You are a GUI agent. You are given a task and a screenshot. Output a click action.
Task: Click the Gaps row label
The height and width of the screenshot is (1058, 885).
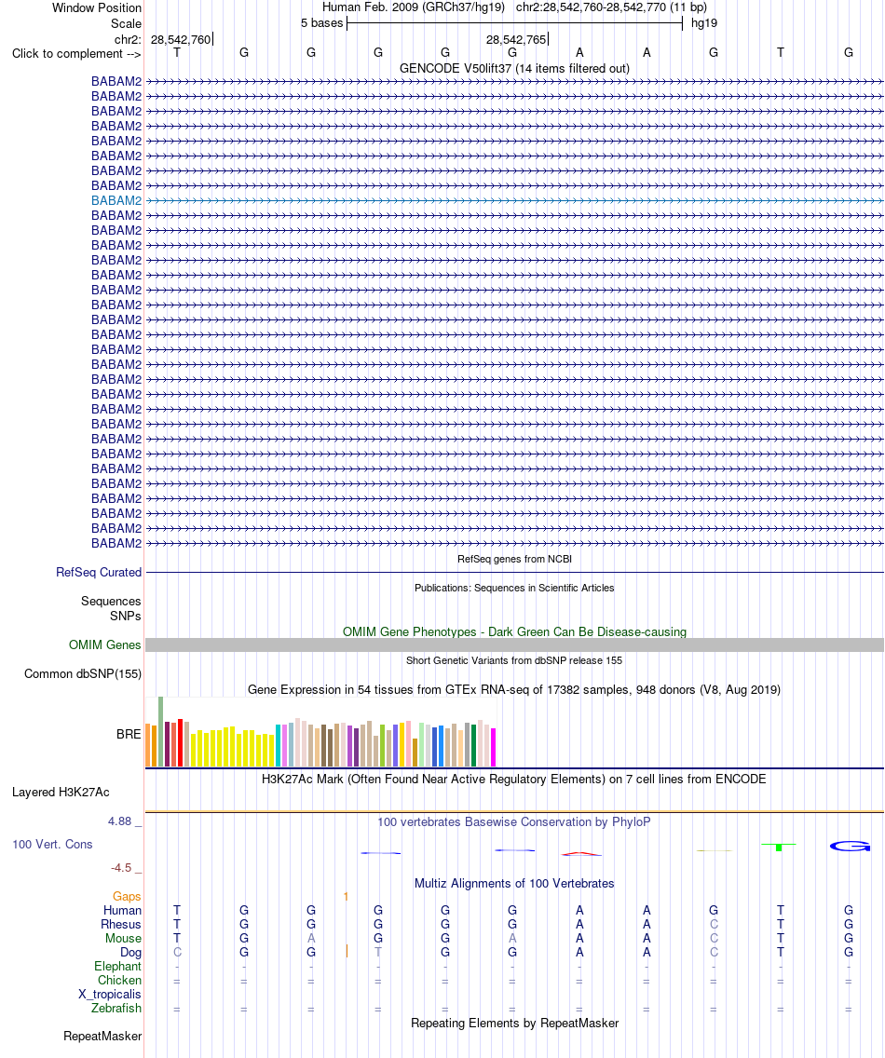click(x=127, y=897)
